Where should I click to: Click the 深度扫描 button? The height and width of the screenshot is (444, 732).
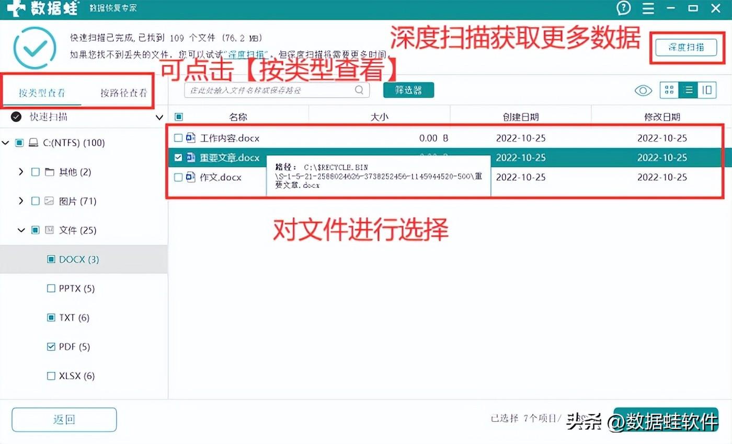tap(685, 47)
